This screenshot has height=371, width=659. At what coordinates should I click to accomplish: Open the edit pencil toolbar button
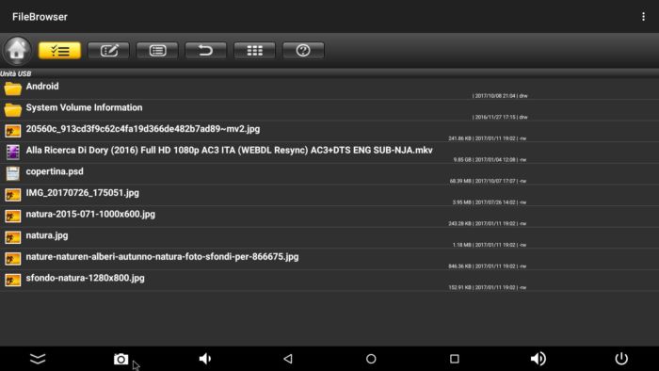108,51
